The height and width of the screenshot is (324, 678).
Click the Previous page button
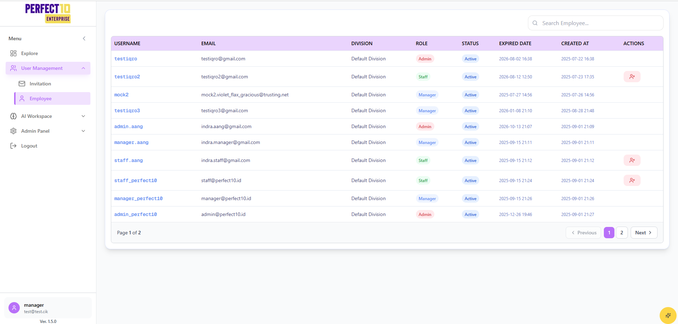point(583,233)
